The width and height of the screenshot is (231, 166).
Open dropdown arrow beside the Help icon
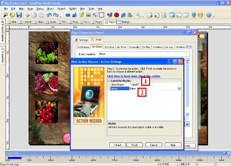213,16
